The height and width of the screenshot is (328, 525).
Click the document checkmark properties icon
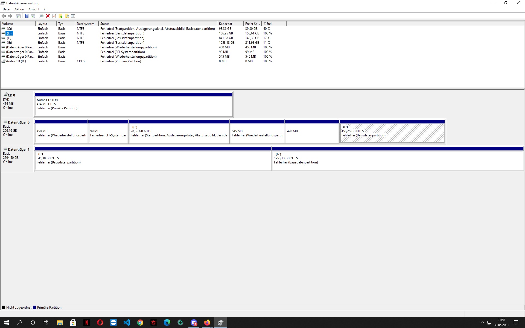tap(54, 16)
